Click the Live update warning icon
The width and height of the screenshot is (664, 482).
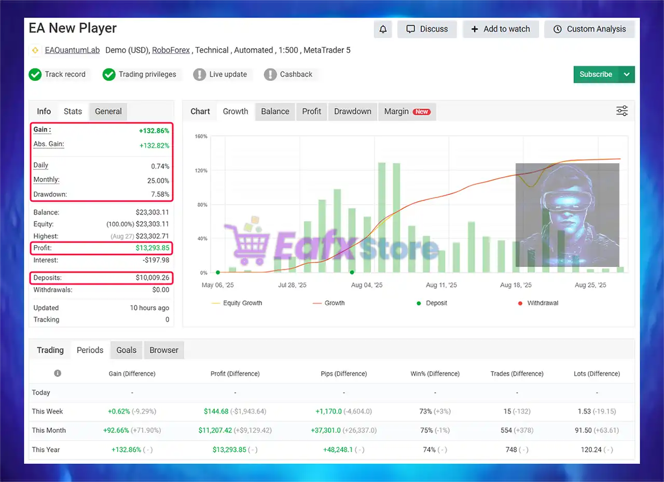click(199, 75)
